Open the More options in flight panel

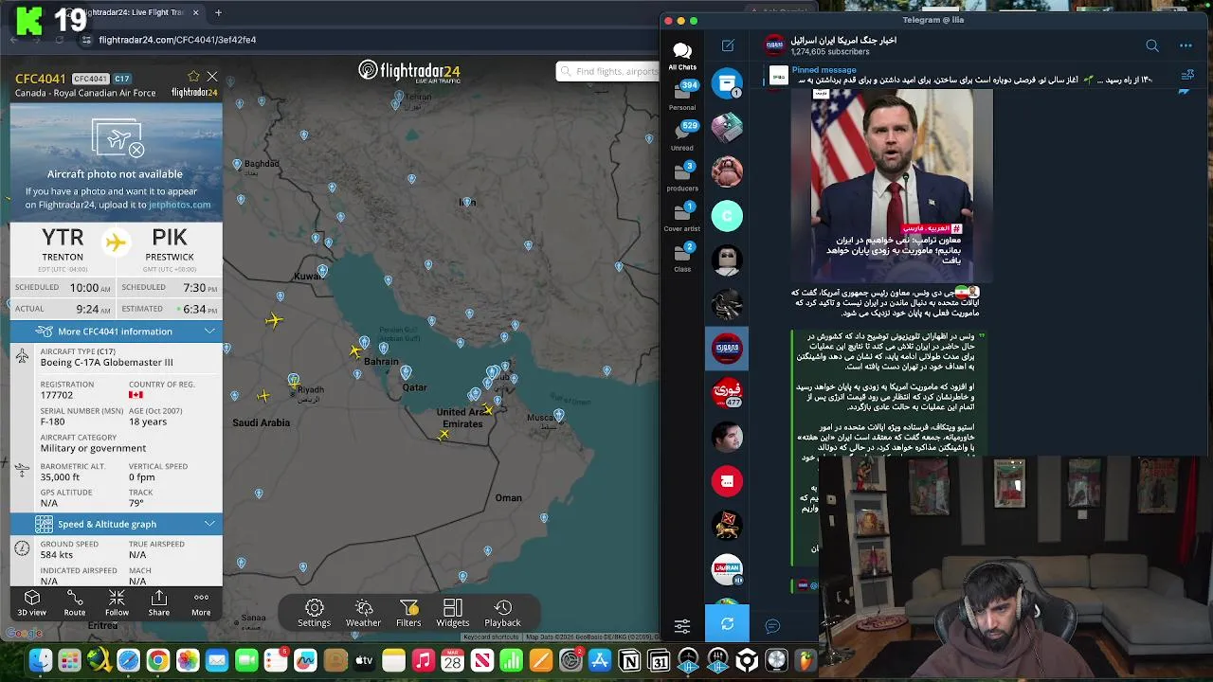click(x=201, y=603)
